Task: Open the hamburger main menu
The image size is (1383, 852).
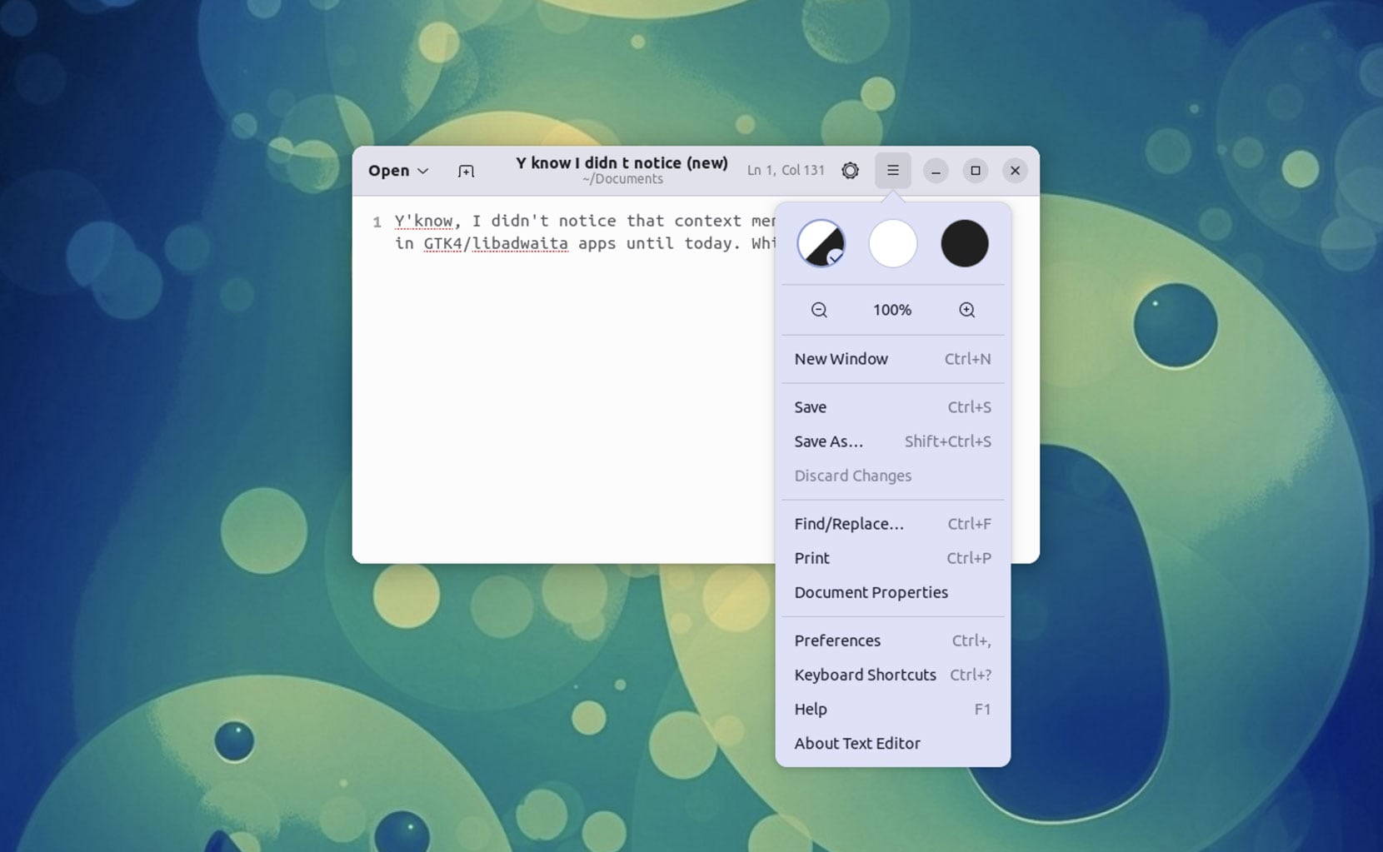Action: (892, 170)
